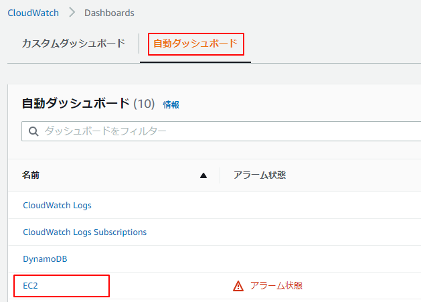Click the 自動ダッシュボード (10) heading
This screenshot has height=302, width=421.
[x=88, y=104]
